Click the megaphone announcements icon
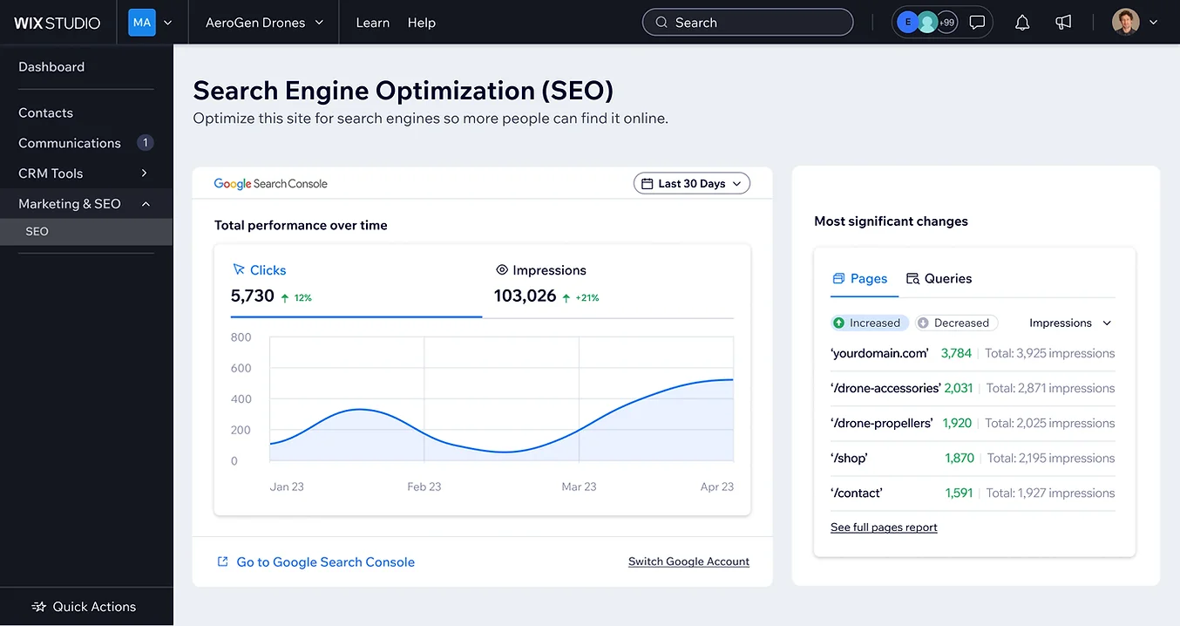The width and height of the screenshot is (1180, 626). pyautogui.click(x=1063, y=23)
